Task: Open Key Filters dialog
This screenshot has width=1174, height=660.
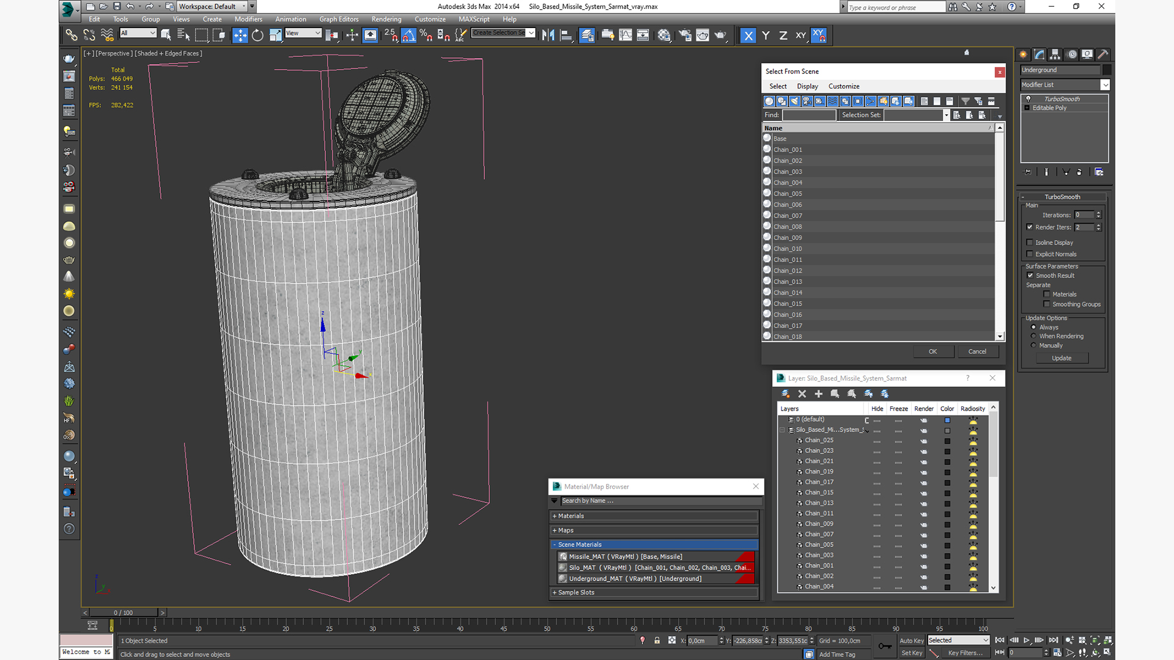Action: pos(965,653)
